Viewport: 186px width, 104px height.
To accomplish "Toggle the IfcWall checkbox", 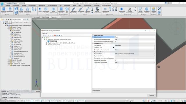I will 11,36.
